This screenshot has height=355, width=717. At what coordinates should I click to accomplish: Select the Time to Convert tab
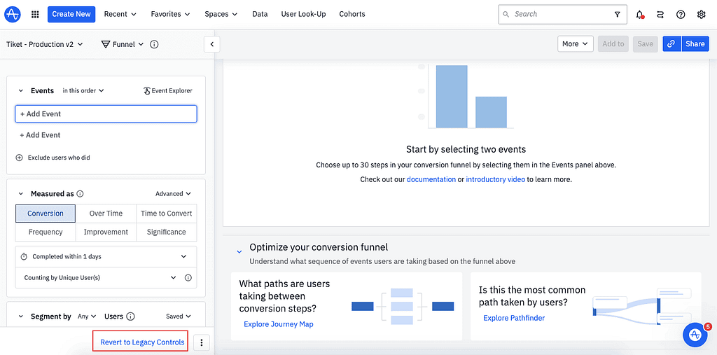tap(167, 214)
